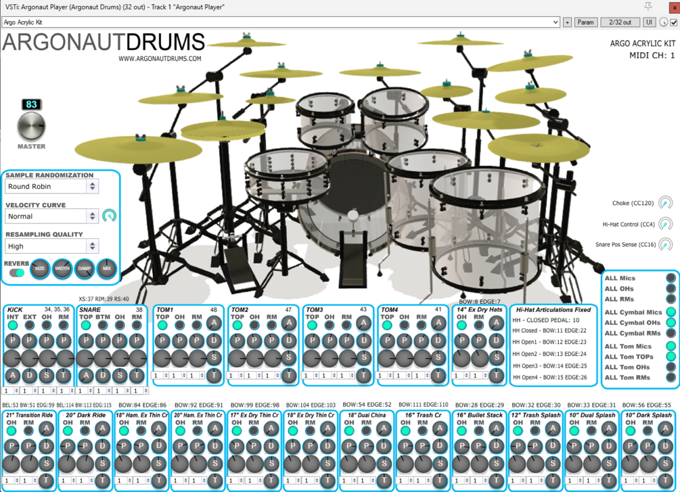This screenshot has width=680, height=492.
Task: Click the large floor tom in kit image
Action: point(487,230)
